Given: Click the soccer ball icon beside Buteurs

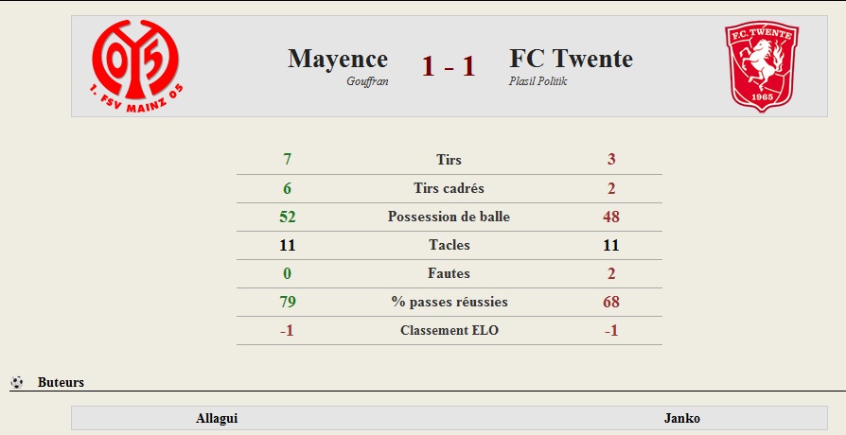Looking at the screenshot, I should [17, 382].
